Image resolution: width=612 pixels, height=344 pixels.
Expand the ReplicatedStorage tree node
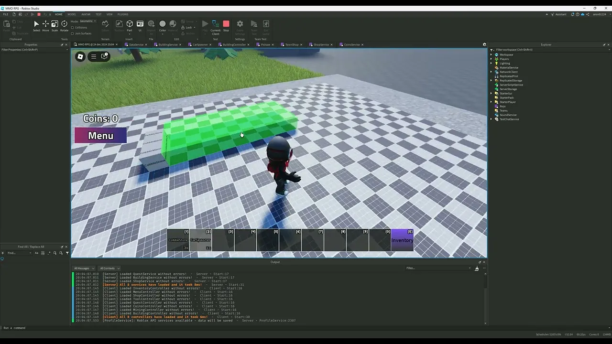point(491,80)
